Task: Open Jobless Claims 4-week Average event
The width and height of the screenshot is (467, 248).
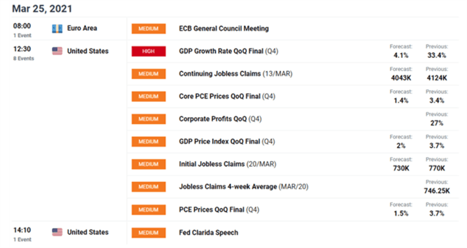Action: coord(243,187)
